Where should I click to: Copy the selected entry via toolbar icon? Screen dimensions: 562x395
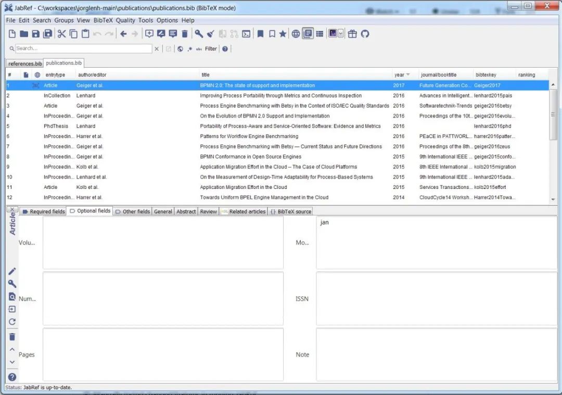(x=73, y=34)
